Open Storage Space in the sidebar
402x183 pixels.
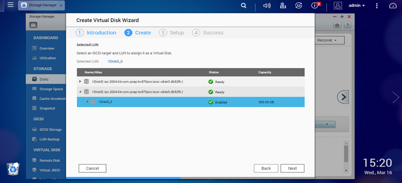(x=51, y=89)
